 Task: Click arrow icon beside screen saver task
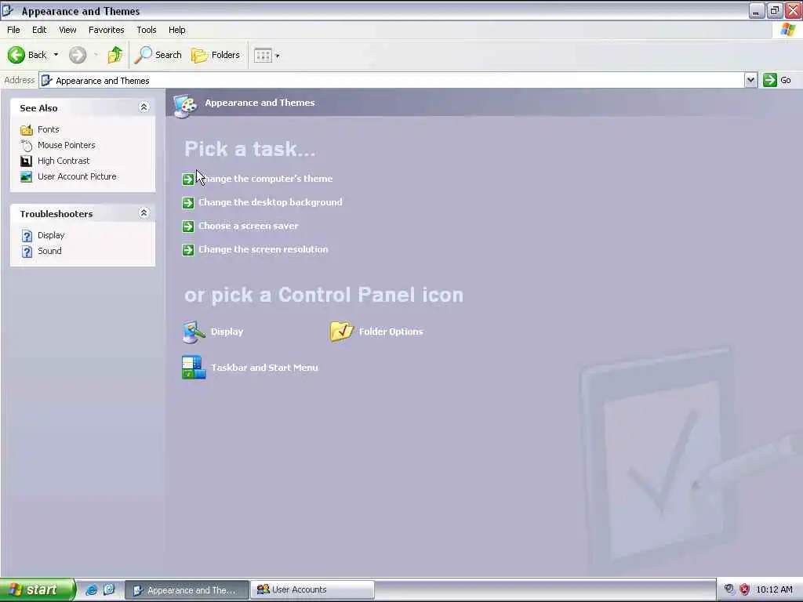click(x=188, y=227)
